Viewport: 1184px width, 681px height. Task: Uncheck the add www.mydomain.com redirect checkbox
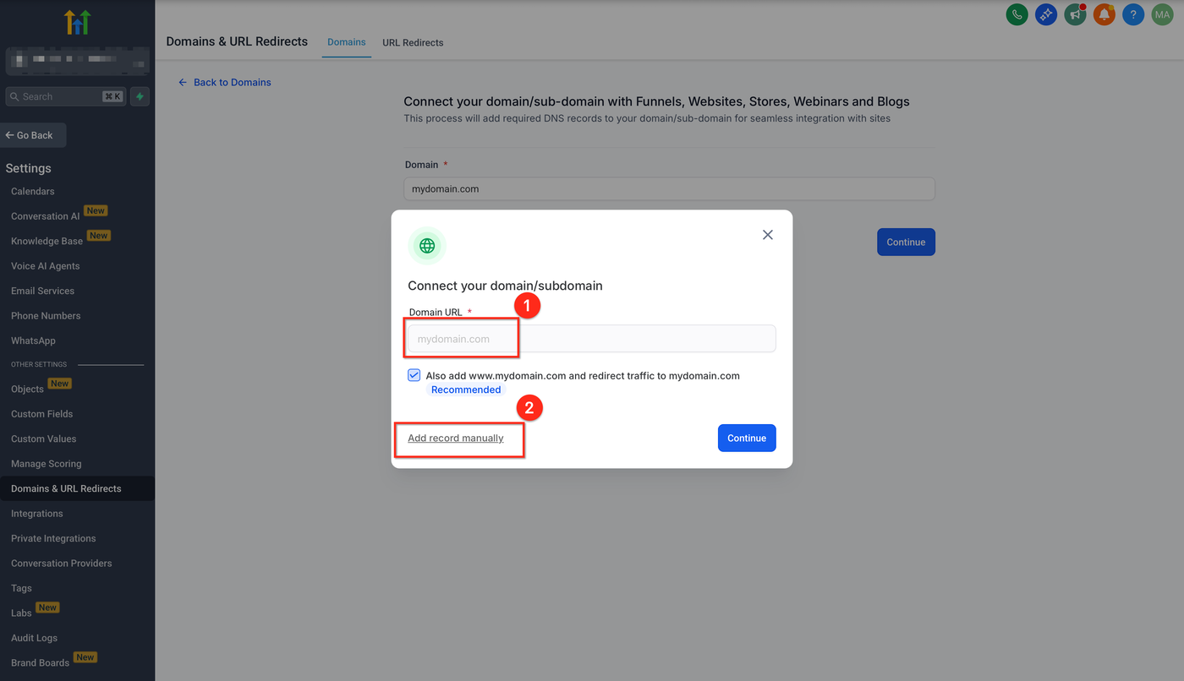pyautogui.click(x=414, y=375)
